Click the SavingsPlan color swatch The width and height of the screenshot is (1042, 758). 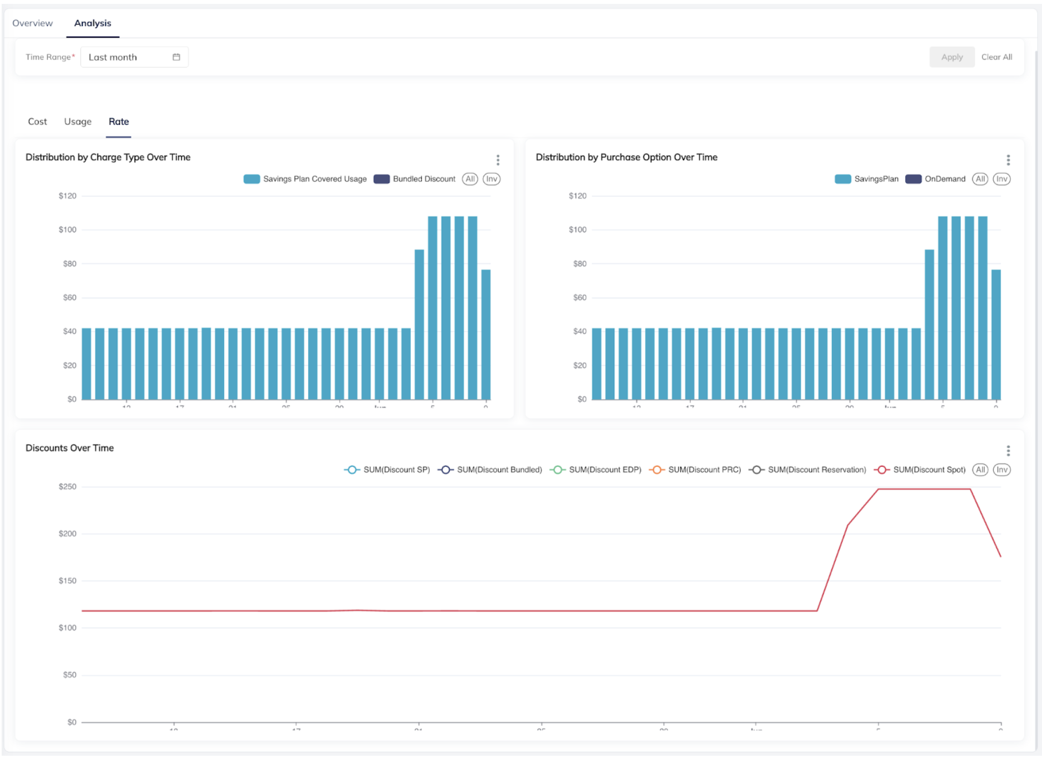[x=842, y=179]
